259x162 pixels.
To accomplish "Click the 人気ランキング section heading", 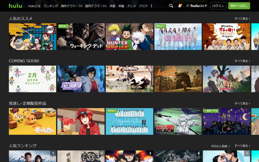I will click(23, 145).
